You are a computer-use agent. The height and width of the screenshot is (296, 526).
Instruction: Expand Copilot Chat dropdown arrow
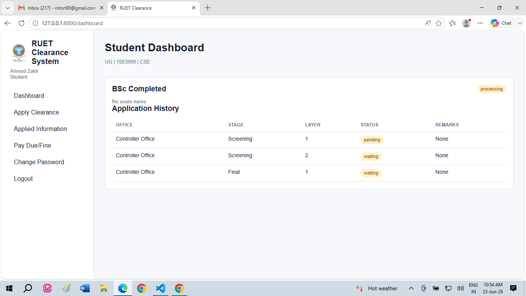(x=519, y=23)
